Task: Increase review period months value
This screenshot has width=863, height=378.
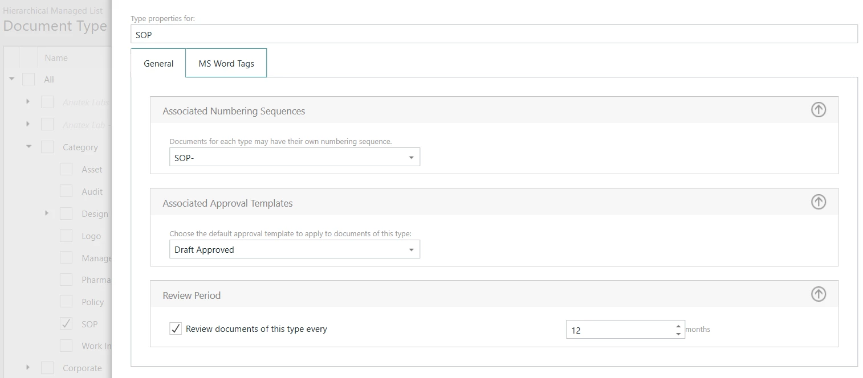Action: (678, 326)
